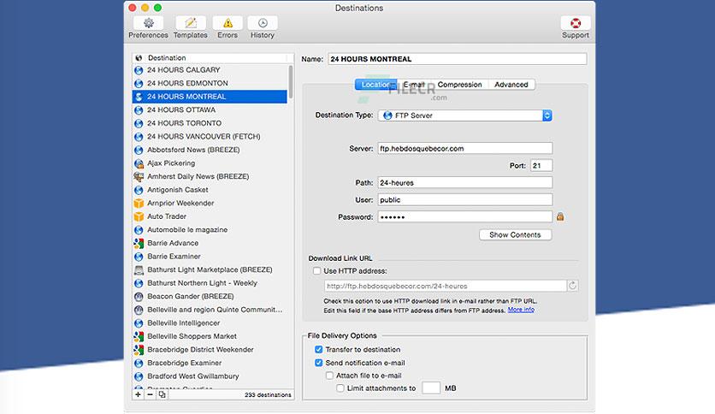The width and height of the screenshot is (715, 414).
Task: Open the Templates toolbar item
Action: tap(190, 27)
